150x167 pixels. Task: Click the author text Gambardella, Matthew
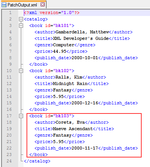pyautogui.click(x=82, y=32)
